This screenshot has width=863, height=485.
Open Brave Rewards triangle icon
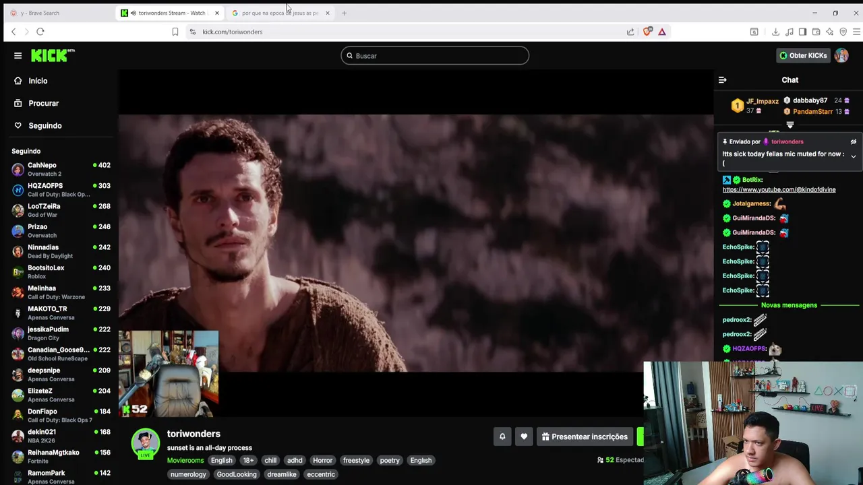coord(662,32)
